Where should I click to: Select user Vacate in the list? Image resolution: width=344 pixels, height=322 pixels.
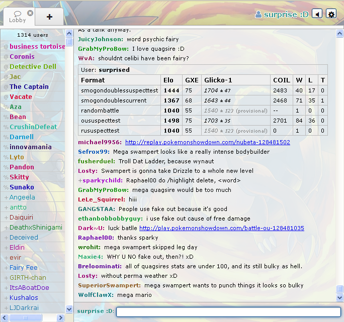tap(33, 97)
